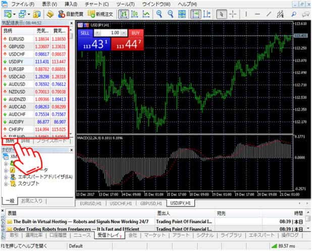Expand the エキスパートアドバイザ(EA) tree node

pyautogui.click(x=6, y=178)
